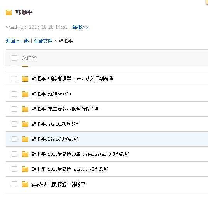Open the 举报>> report link

(x=80, y=27)
